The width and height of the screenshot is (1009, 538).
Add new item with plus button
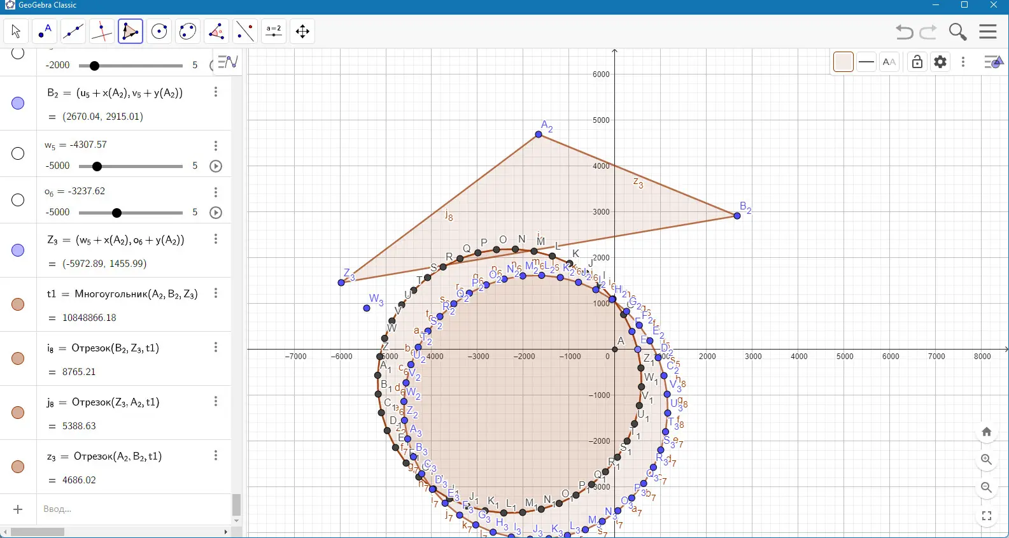click(18, 509)
